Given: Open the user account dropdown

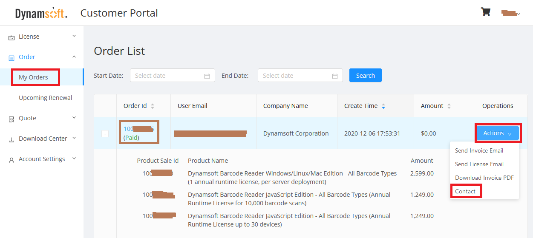Looking at the screenshot, I should coord(511,14).
